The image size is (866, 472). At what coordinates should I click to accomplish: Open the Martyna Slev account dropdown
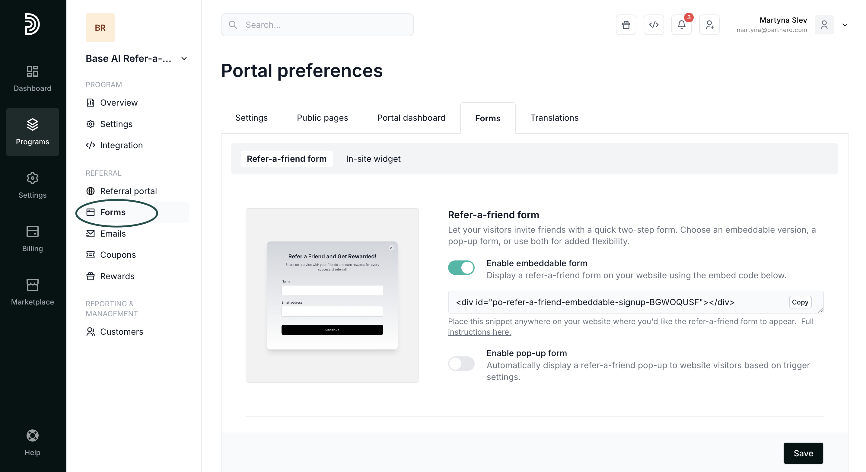845,24
